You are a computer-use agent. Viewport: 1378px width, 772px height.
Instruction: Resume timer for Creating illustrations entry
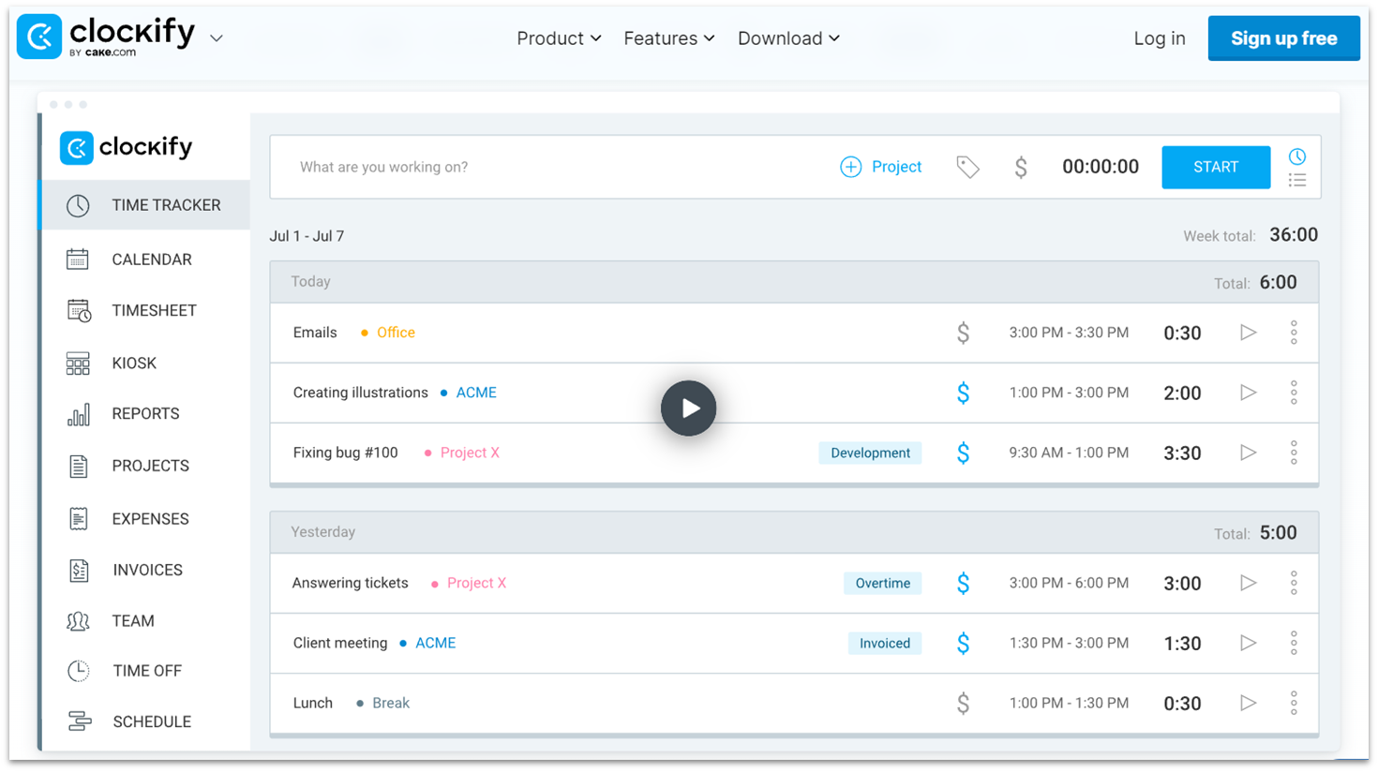(1248, 393)
